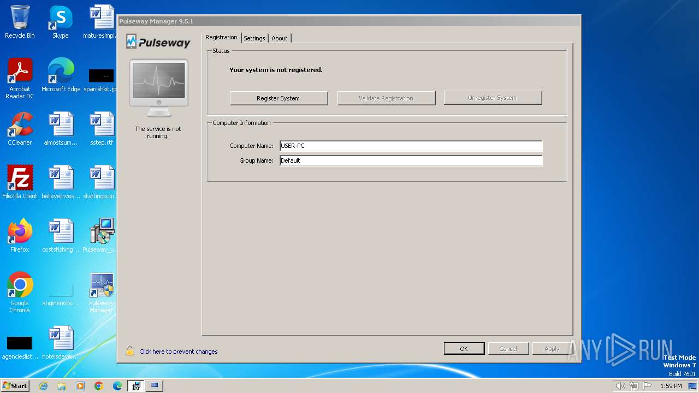Viewport: 699px width, 393px height.
Task: Open the Google Chrome desktop shortcut
Action: 20,293
